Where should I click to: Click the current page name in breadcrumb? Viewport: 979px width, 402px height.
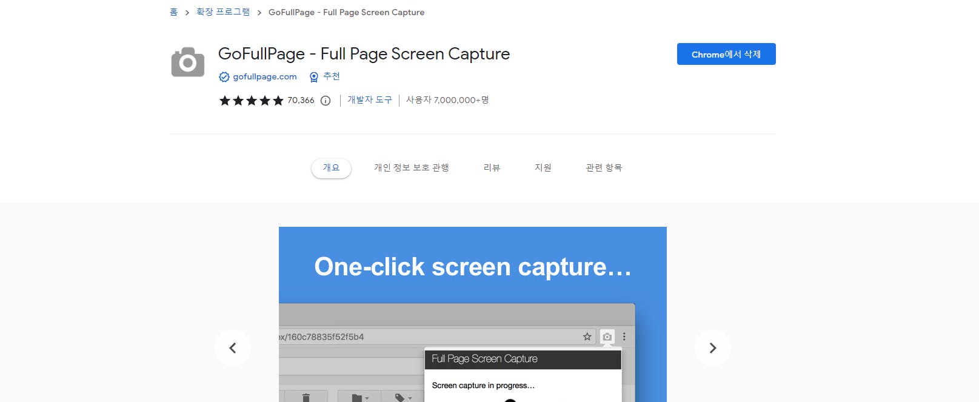click(346, 12)
